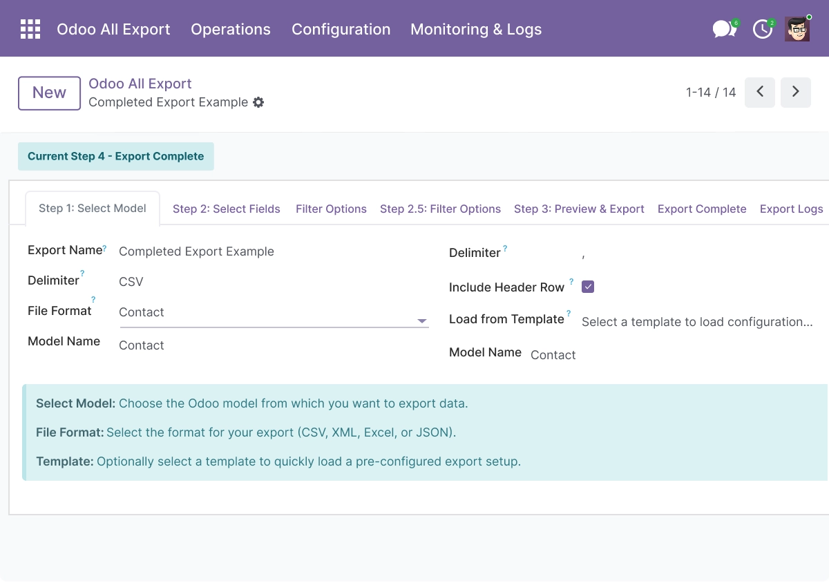Click the Include Header Row help mark
This screenshot has width=829, height=583.
(571, 282)
